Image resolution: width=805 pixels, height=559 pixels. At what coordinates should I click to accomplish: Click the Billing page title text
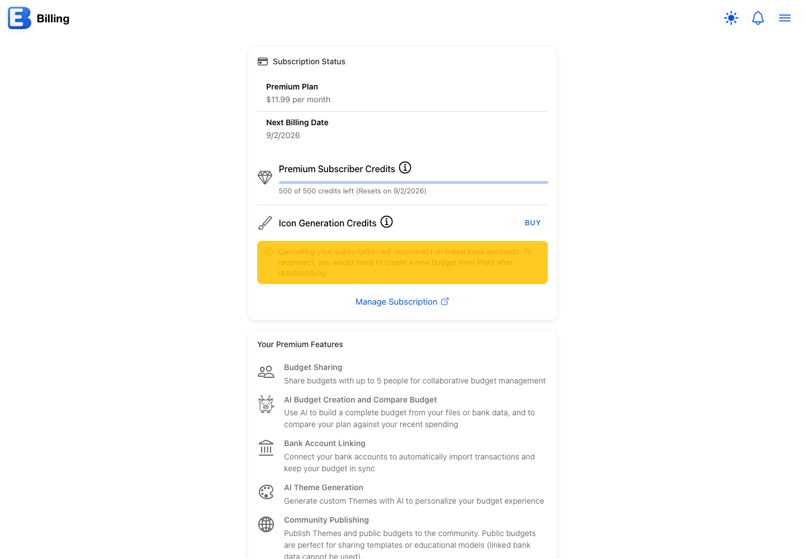tap(53, 18)
